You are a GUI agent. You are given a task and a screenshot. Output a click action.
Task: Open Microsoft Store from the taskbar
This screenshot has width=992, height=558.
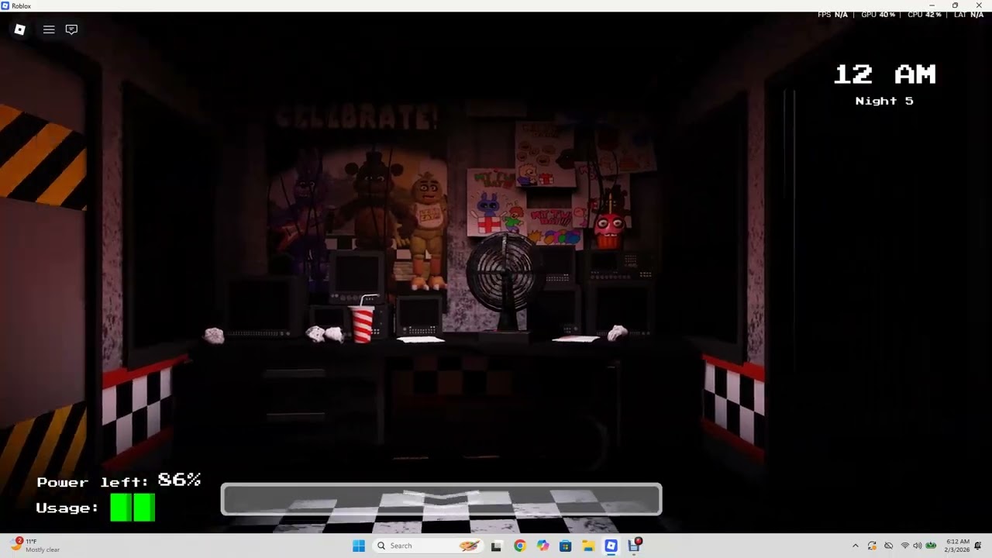tap(565, 546)
